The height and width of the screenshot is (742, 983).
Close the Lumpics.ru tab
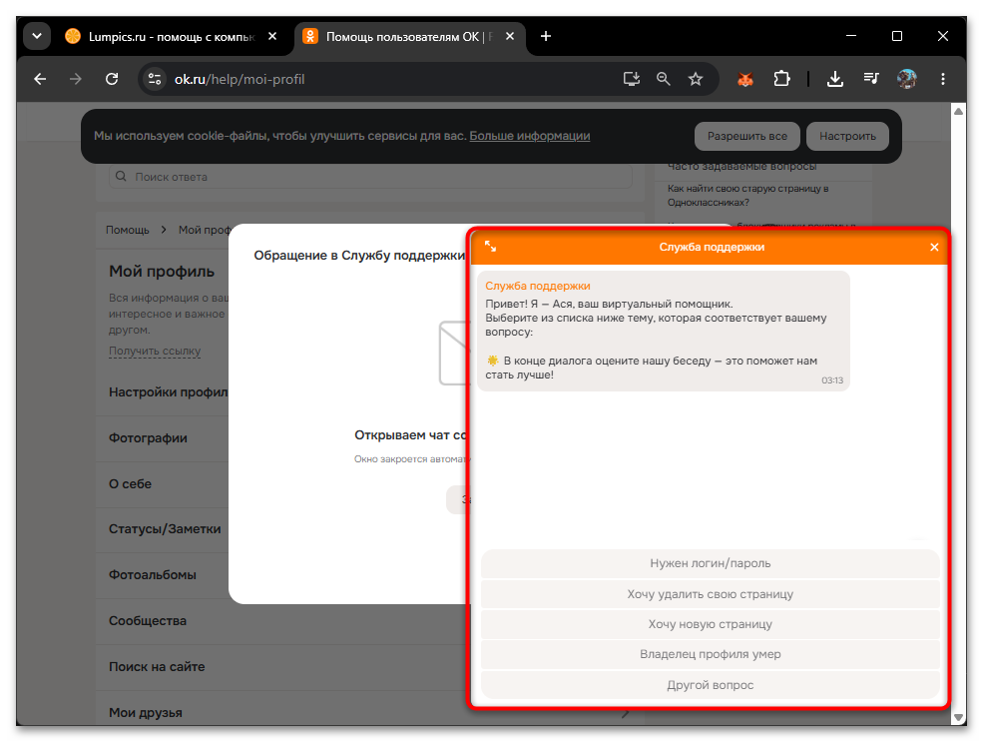tap(272, 36)
